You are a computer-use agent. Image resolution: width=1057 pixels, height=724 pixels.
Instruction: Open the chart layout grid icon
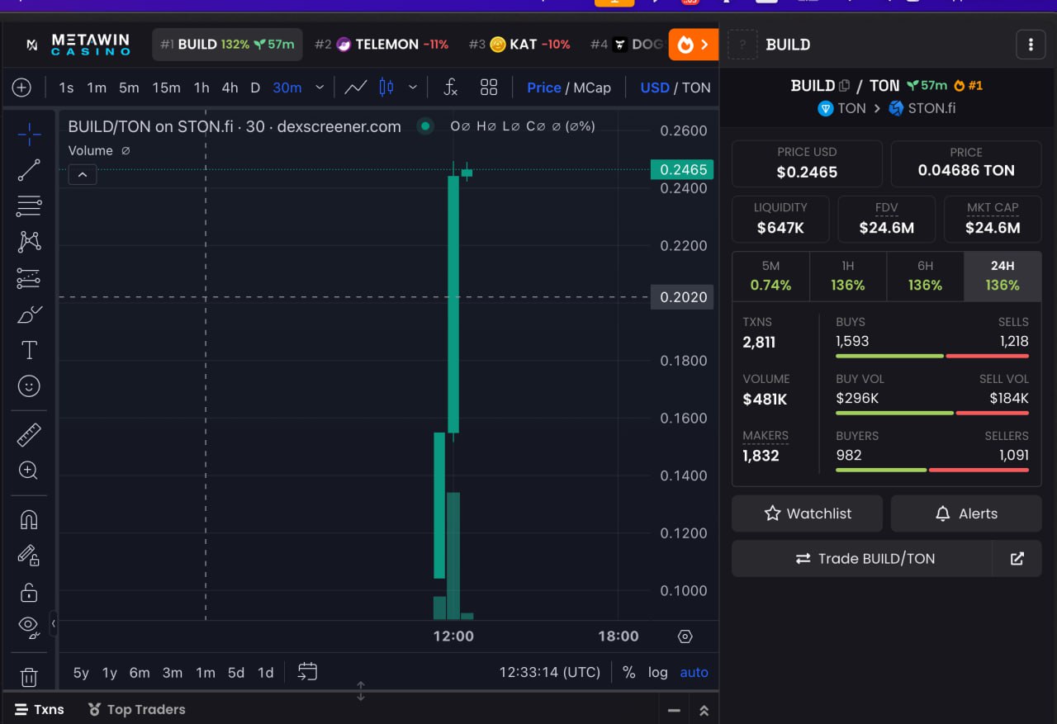click(x=489, y=88)
